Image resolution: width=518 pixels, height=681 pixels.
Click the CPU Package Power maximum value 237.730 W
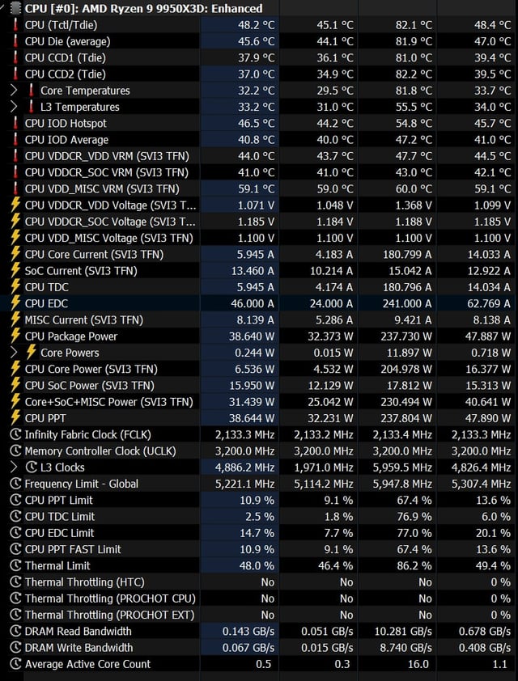(407, 336)
